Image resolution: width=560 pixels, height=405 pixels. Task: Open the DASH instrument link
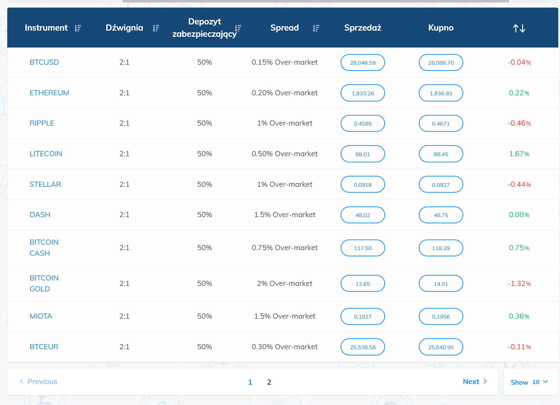[x=40, y=215]
